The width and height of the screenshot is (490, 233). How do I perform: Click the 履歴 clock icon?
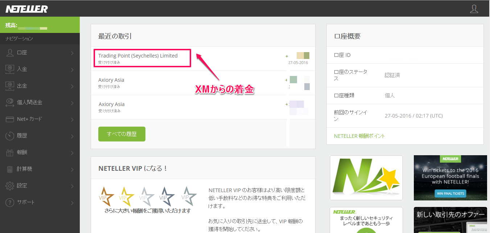coord(10,136)
